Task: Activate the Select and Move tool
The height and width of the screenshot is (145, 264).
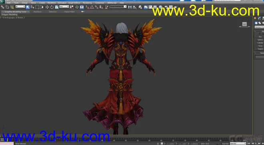Action: pos(47,7)
